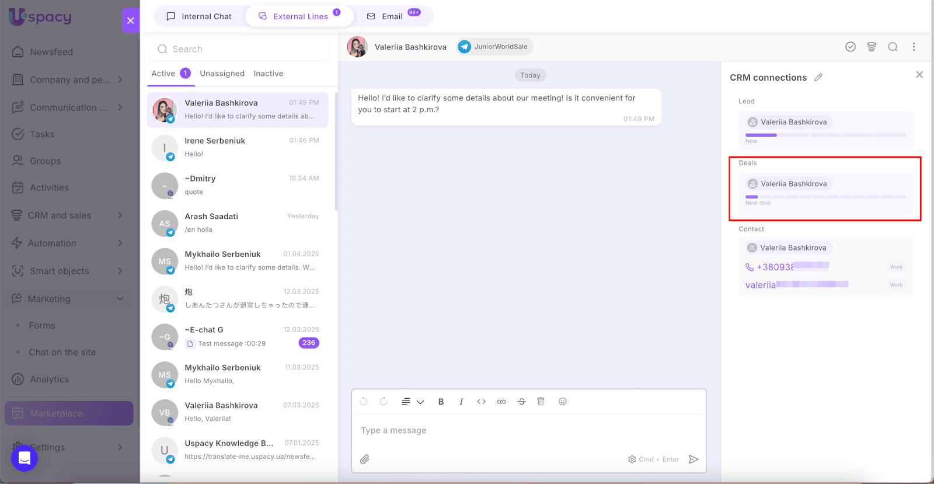Image resolution: width=934 pixels, height=484 pixels.
Task: Edit CRM connections with pencil icon
Action: coord(818,78)
